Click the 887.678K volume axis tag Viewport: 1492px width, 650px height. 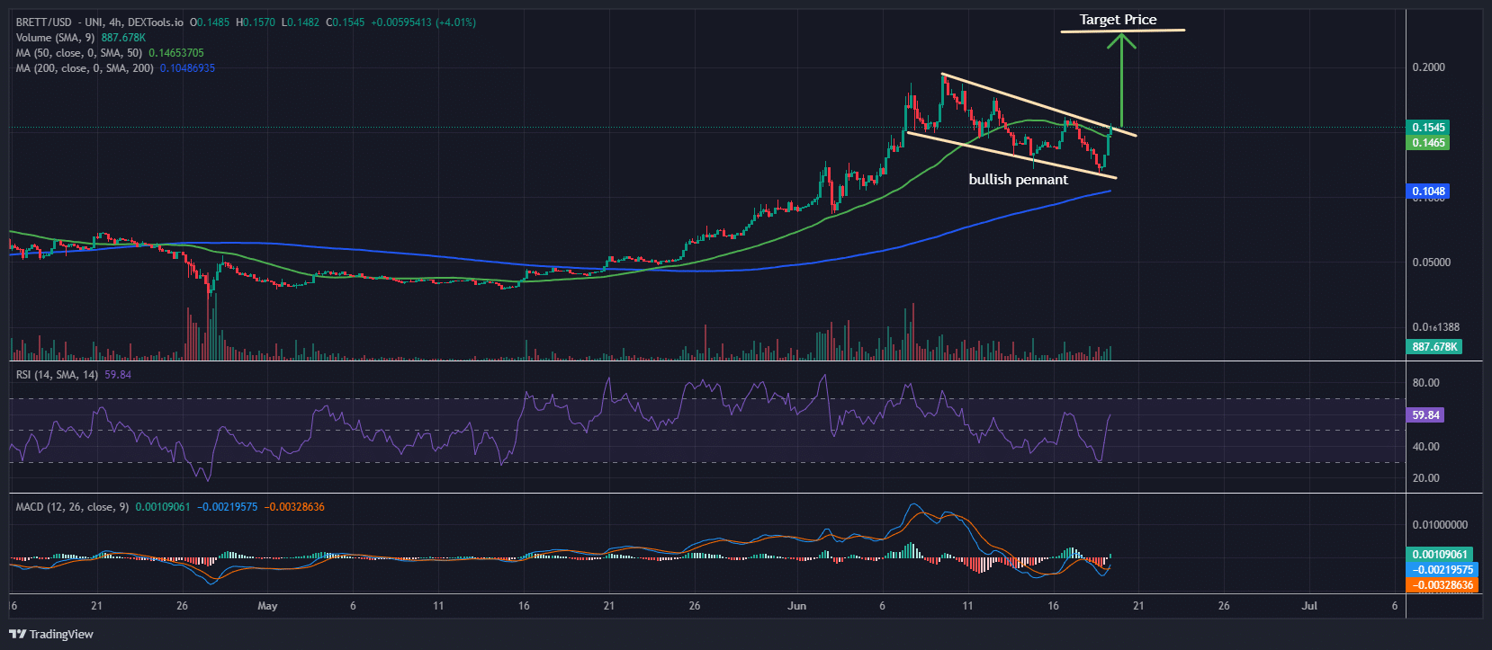[1434, 347]
